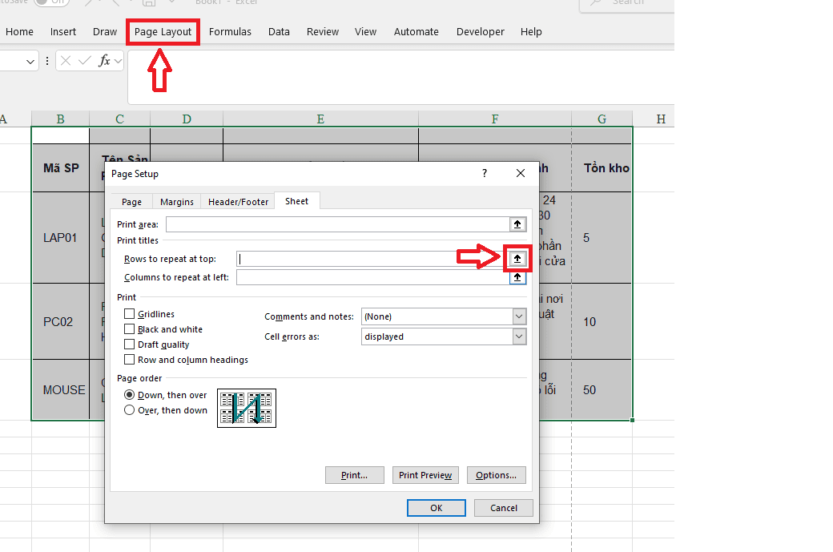Select column E header
Viewport: 833px width, 552px height.
point(320,119)
